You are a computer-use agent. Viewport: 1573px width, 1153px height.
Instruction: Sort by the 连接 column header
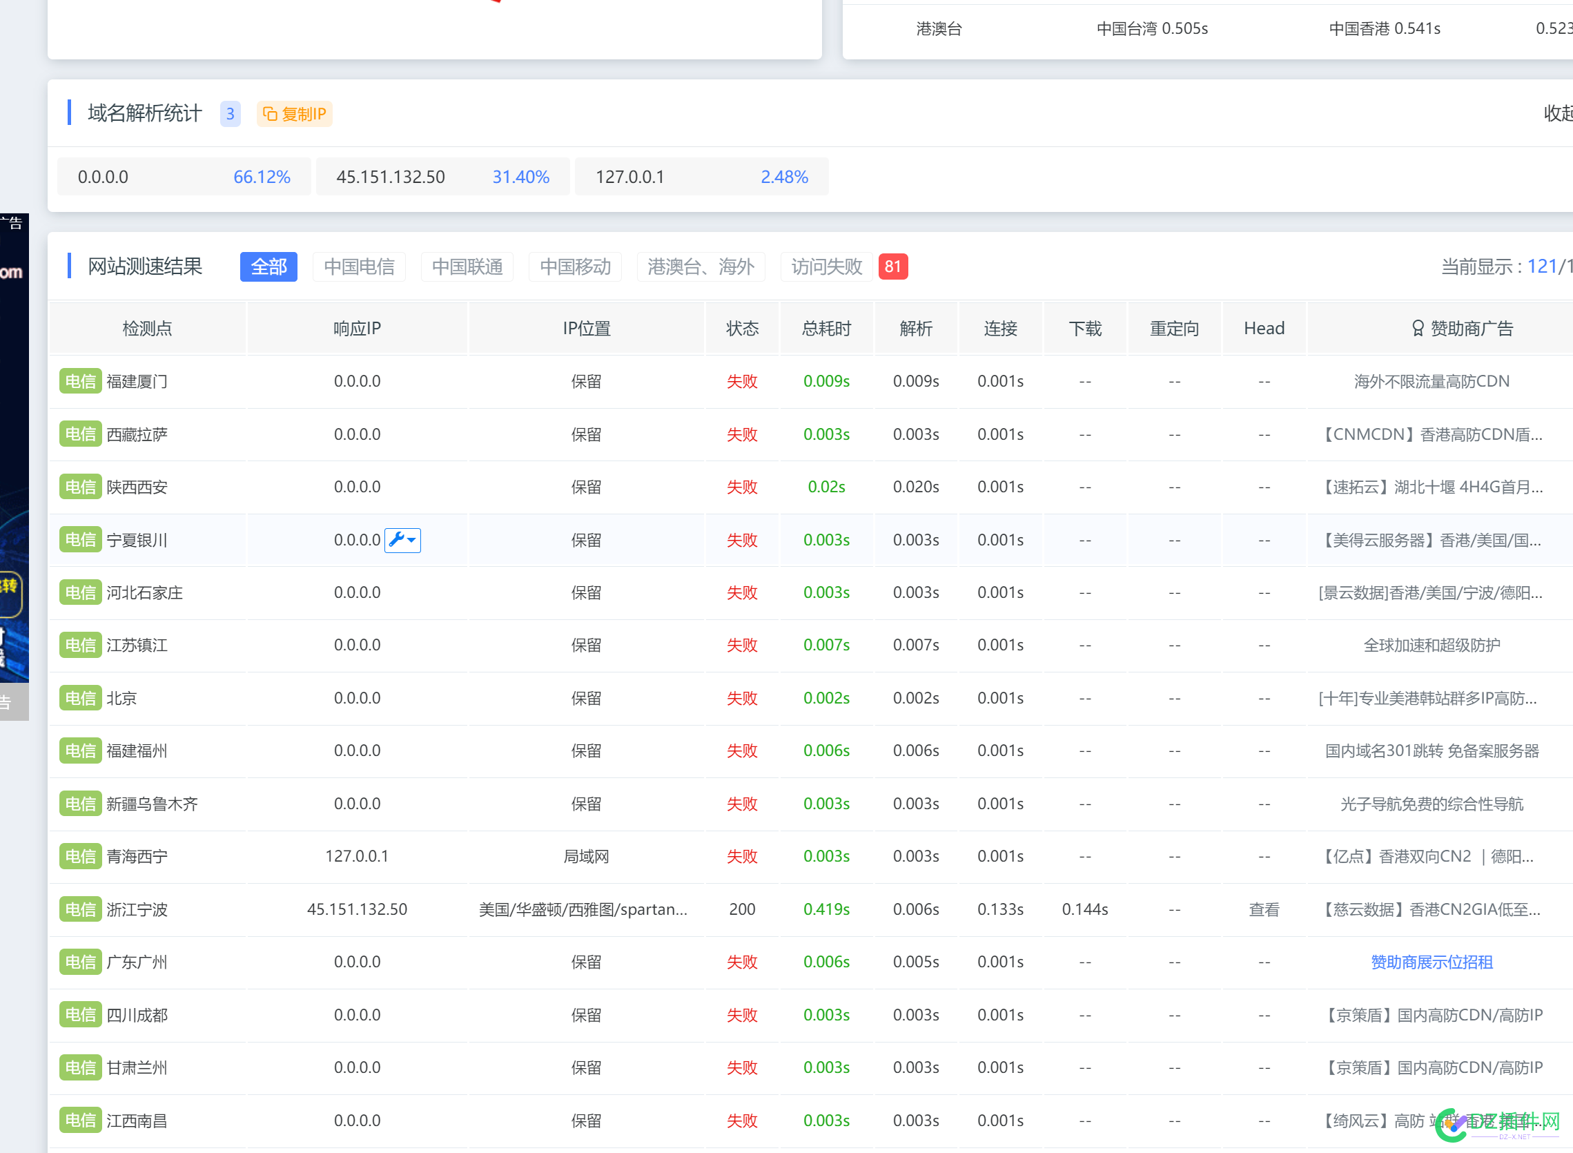coord(1000,329)
